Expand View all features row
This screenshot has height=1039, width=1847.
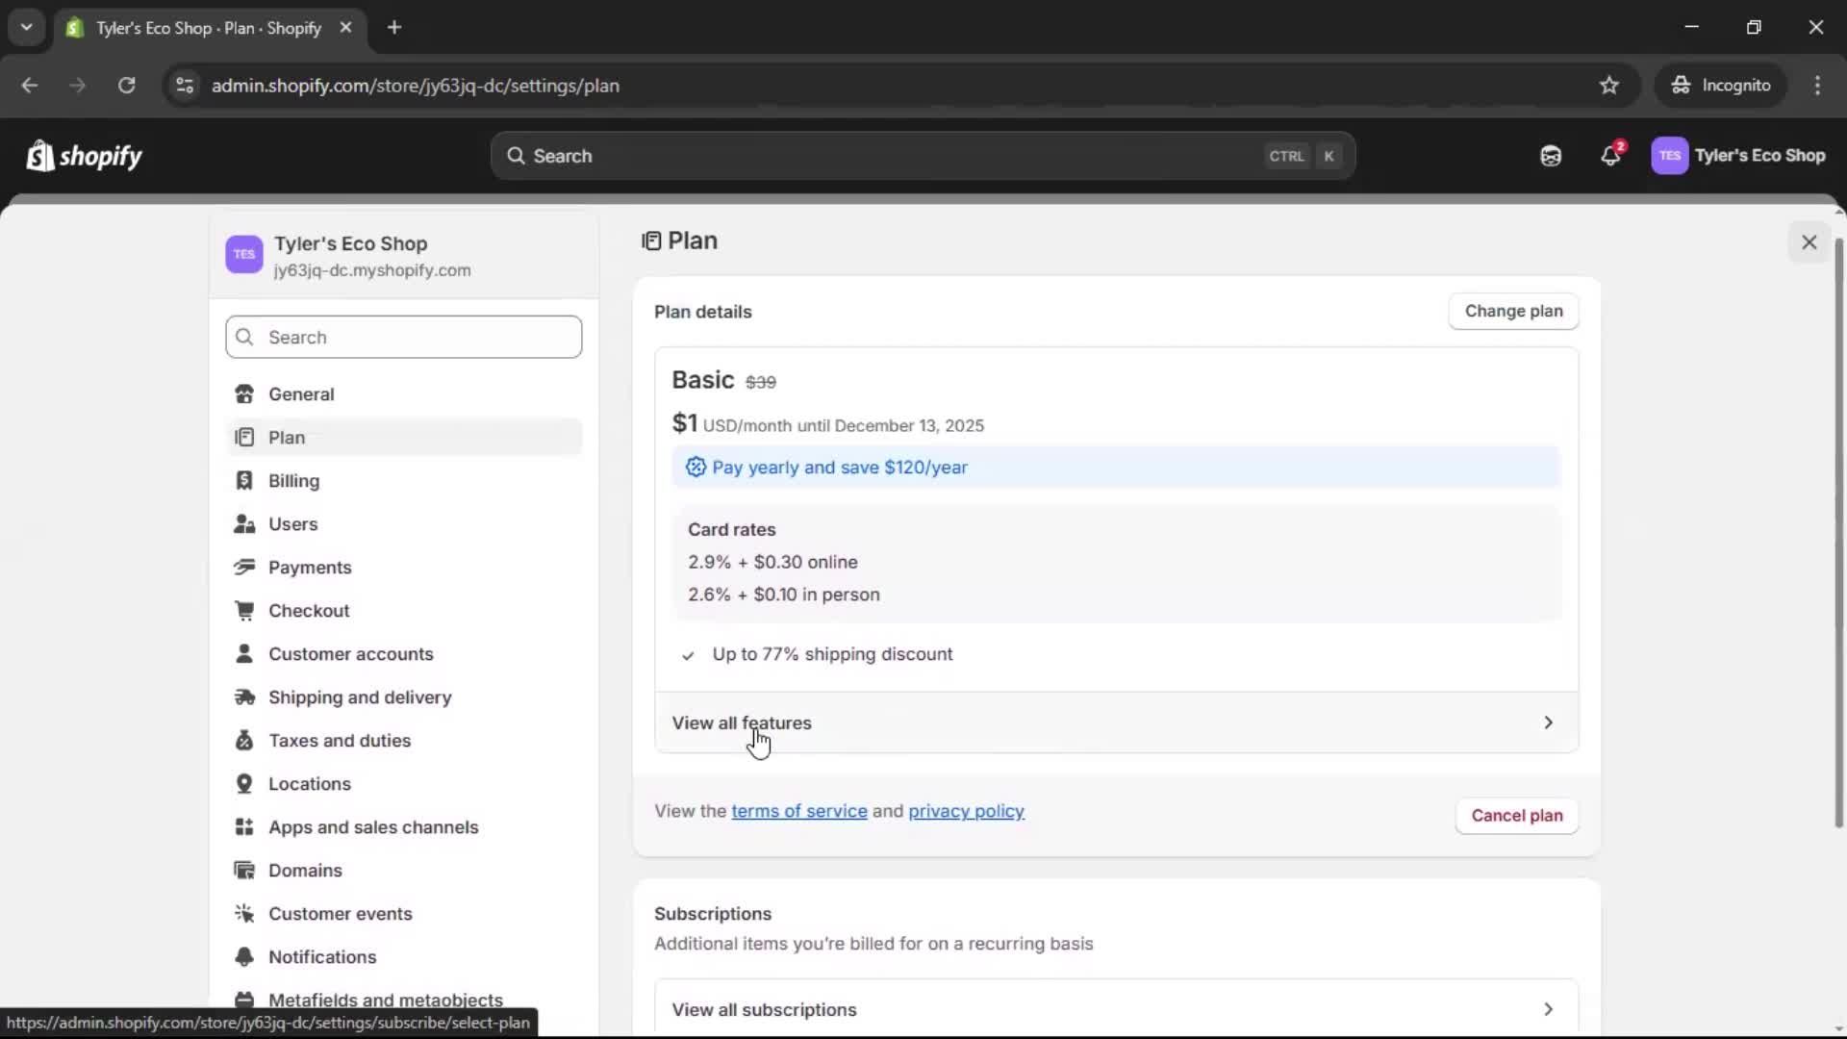coord(1116,722)
